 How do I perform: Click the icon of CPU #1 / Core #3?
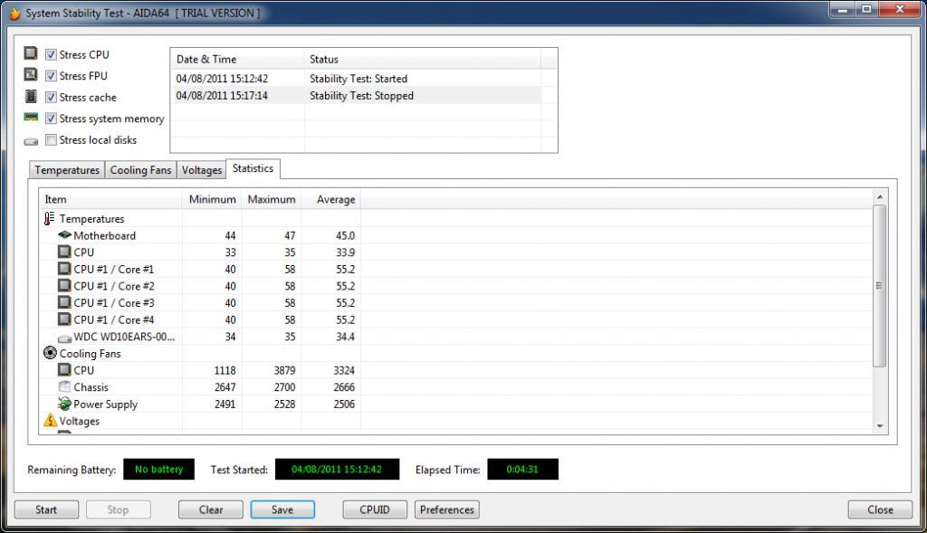(x=64, y=302)
